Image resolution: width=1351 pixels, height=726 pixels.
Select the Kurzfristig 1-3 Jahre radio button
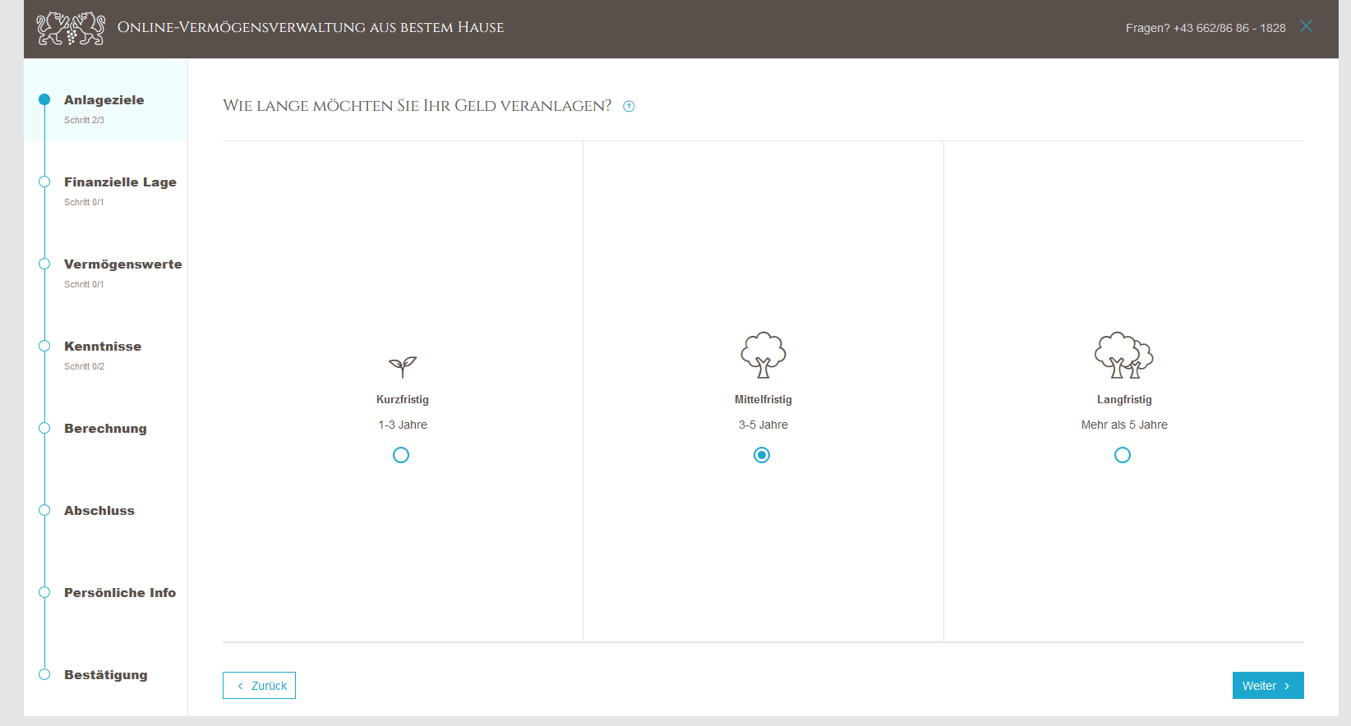(401, 455)
